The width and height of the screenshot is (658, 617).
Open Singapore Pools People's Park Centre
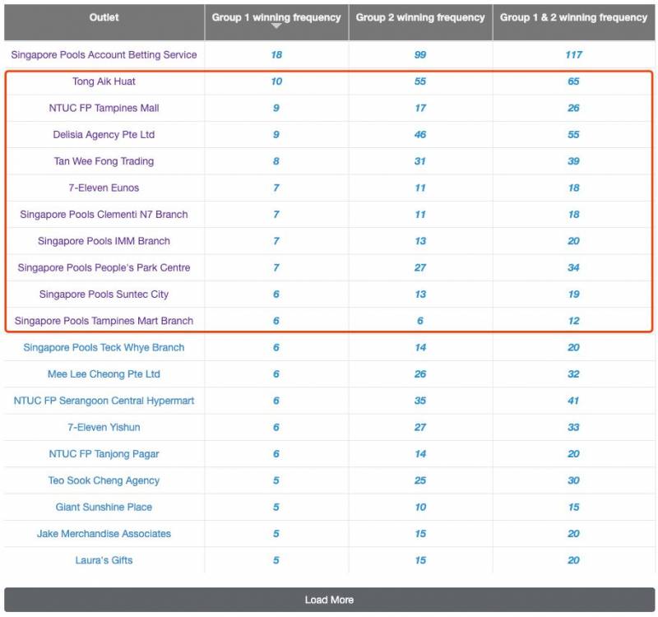(x=104, y=268)
